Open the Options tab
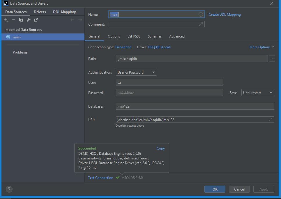The width and height of the screenshot is (281, 199). 114,36
